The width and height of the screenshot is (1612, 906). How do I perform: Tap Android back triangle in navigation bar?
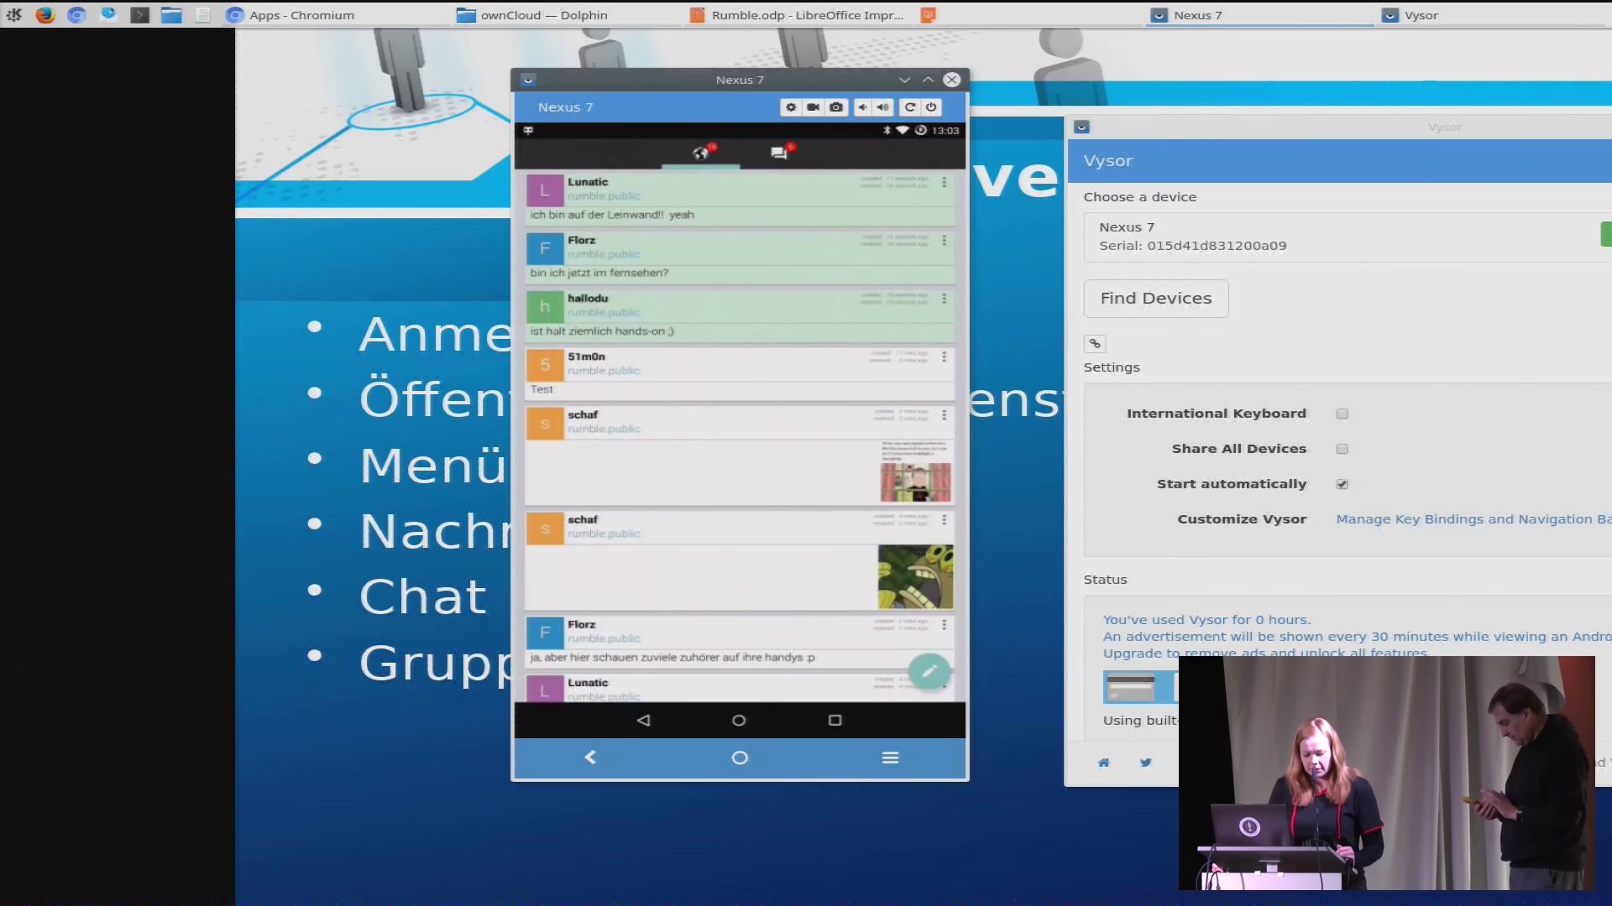pos(643,720)
